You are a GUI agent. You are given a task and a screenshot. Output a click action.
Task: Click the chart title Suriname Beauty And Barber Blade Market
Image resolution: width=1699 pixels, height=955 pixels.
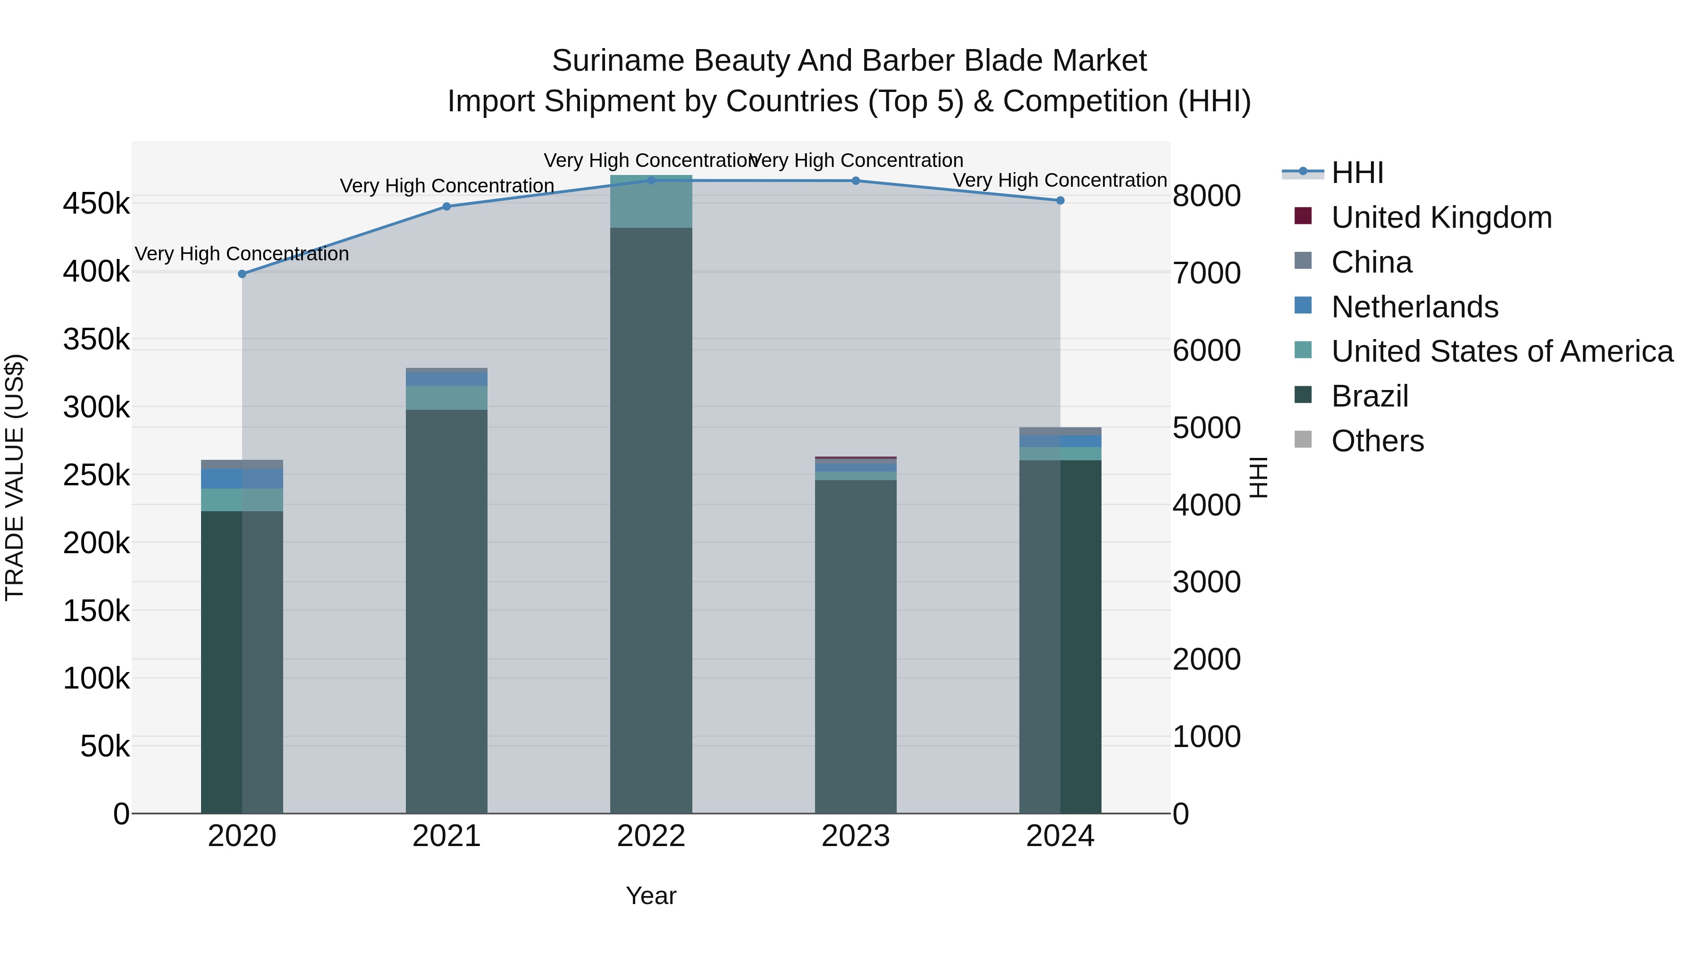849,61
